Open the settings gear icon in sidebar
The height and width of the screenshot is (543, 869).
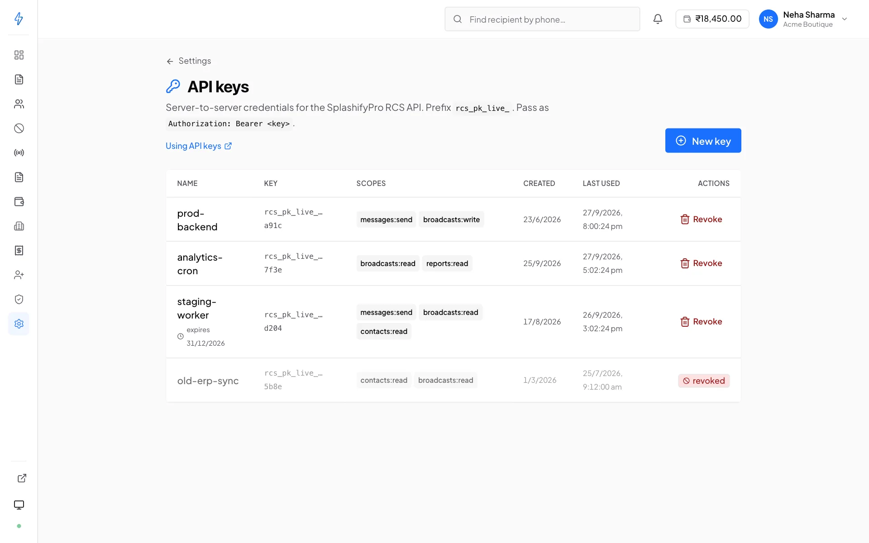(x=19, y=324)
